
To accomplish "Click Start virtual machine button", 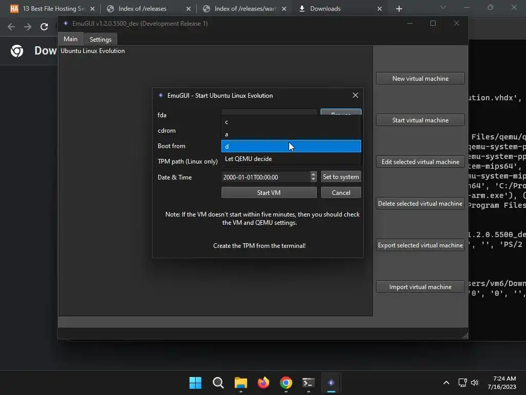I will coord(420,120).
